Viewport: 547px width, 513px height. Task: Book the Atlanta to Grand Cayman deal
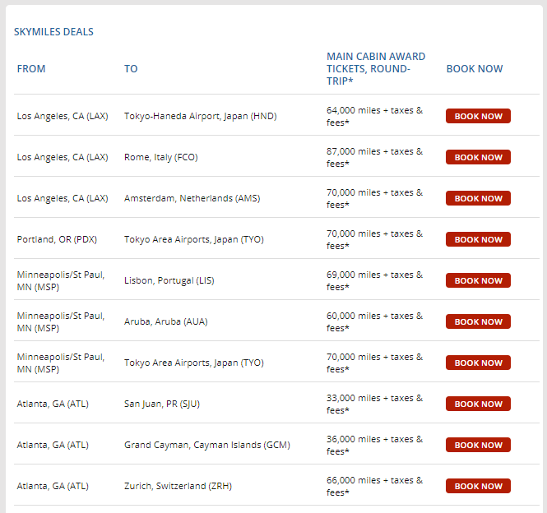click(x=478, y=446)
